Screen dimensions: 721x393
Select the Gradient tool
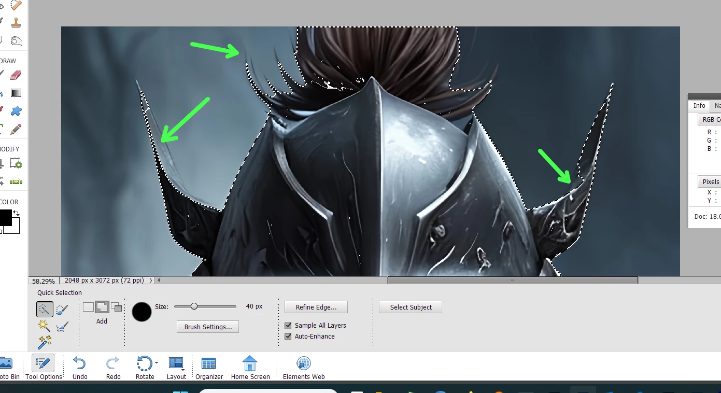[x=16, y=93]
